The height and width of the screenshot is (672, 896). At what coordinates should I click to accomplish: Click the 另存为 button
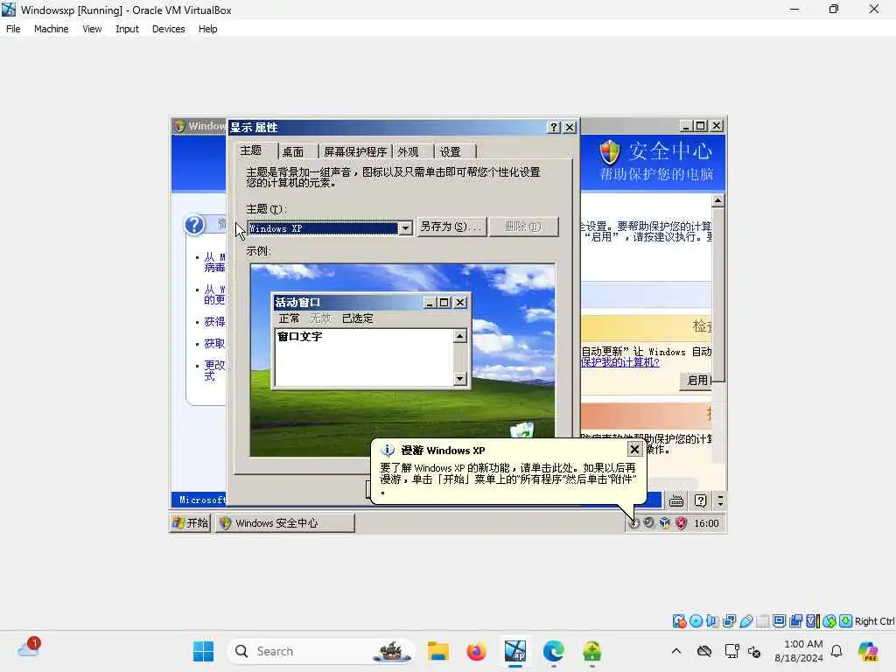[x=451, y=227]
